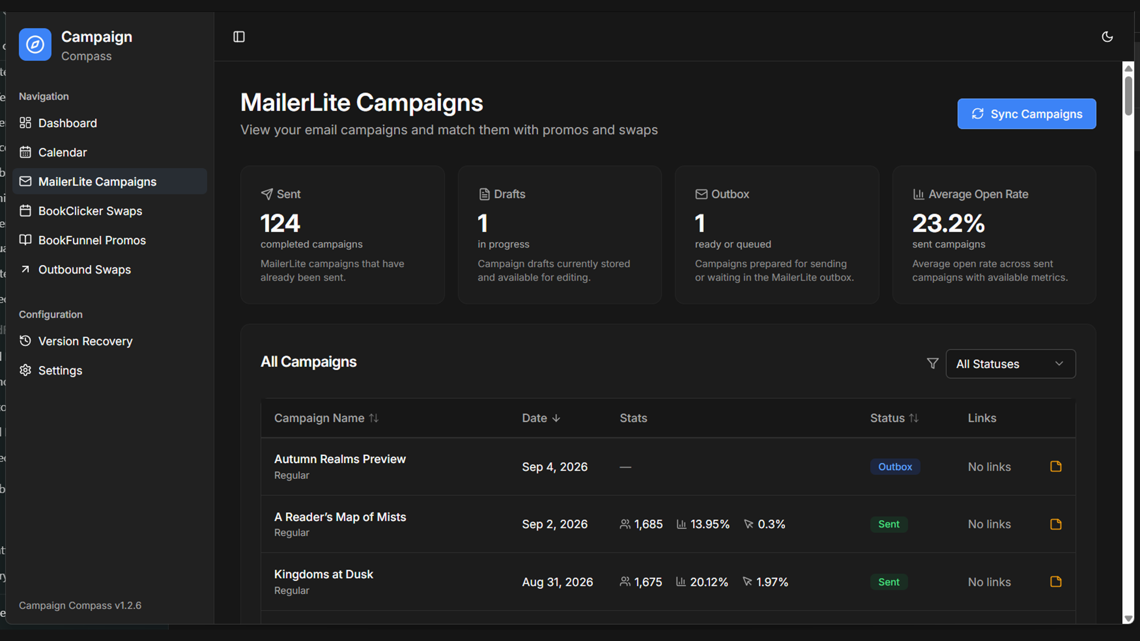The image size is (1140, 641).
Task: Click the 23.2% average open rate value
Action: pyautogui.click(x=948, y=224)
